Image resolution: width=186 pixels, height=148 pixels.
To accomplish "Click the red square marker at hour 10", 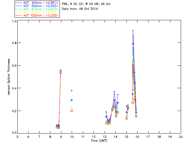I will point(72,111).
